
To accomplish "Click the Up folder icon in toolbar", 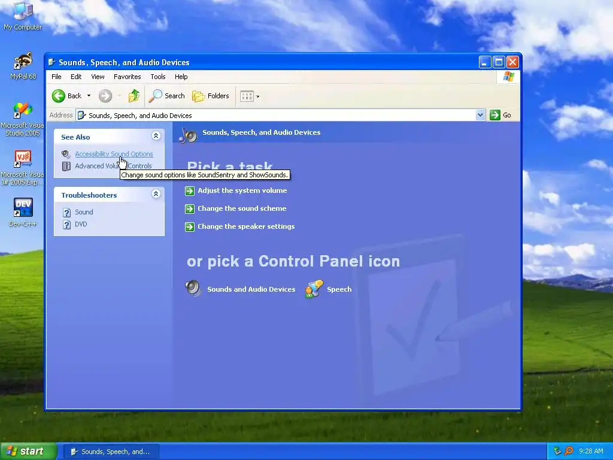I will coord(134,96).
